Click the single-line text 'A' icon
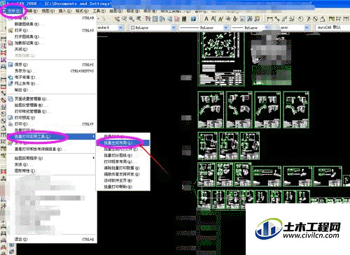 pos(206,19)
